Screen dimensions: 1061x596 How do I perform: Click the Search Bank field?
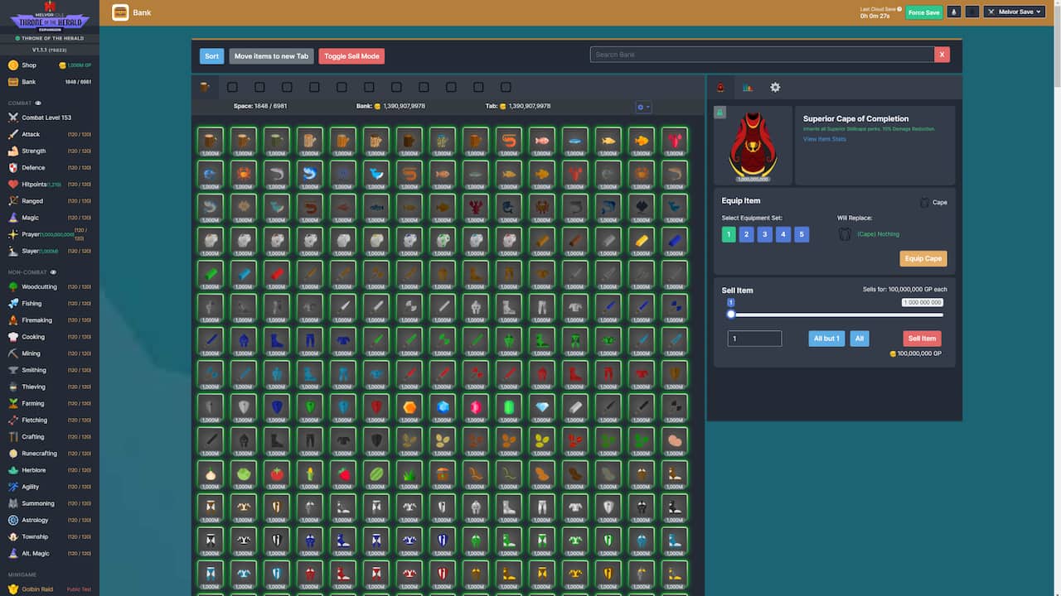[x=762, y=55]
